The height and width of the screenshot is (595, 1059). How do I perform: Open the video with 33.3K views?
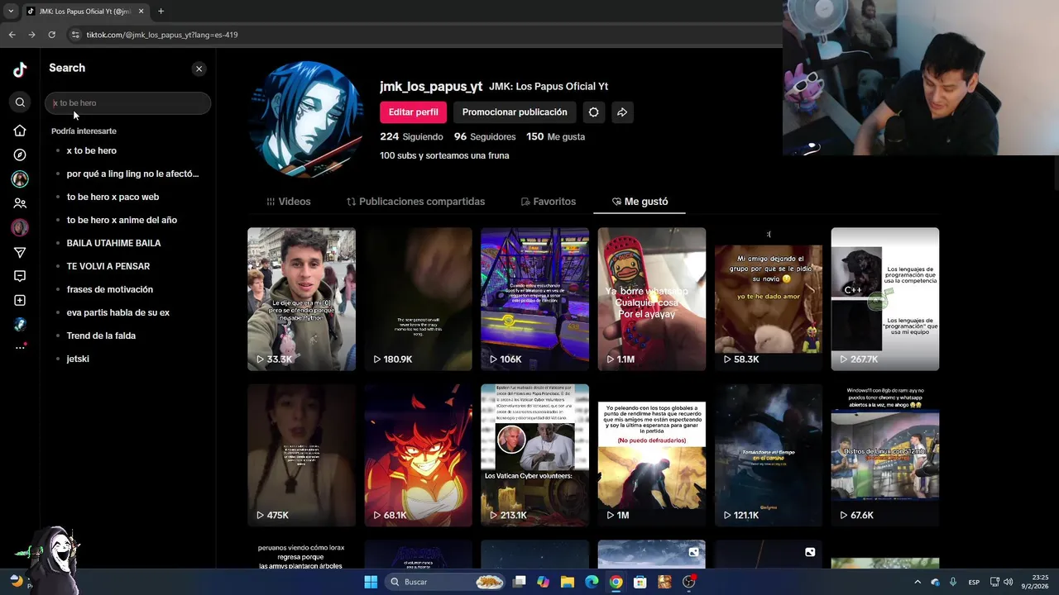pyautogui.click(x=301, y=299)
